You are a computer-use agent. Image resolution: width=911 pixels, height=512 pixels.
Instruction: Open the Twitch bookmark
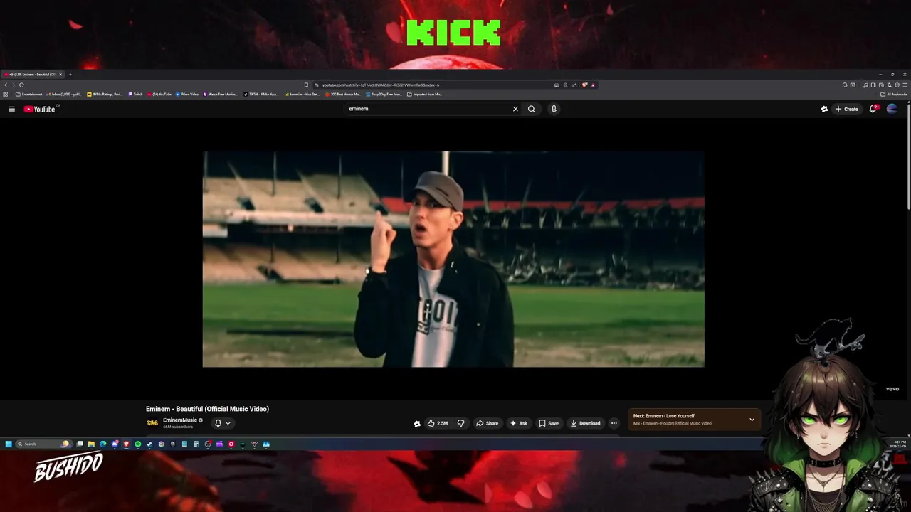(135, 94)
